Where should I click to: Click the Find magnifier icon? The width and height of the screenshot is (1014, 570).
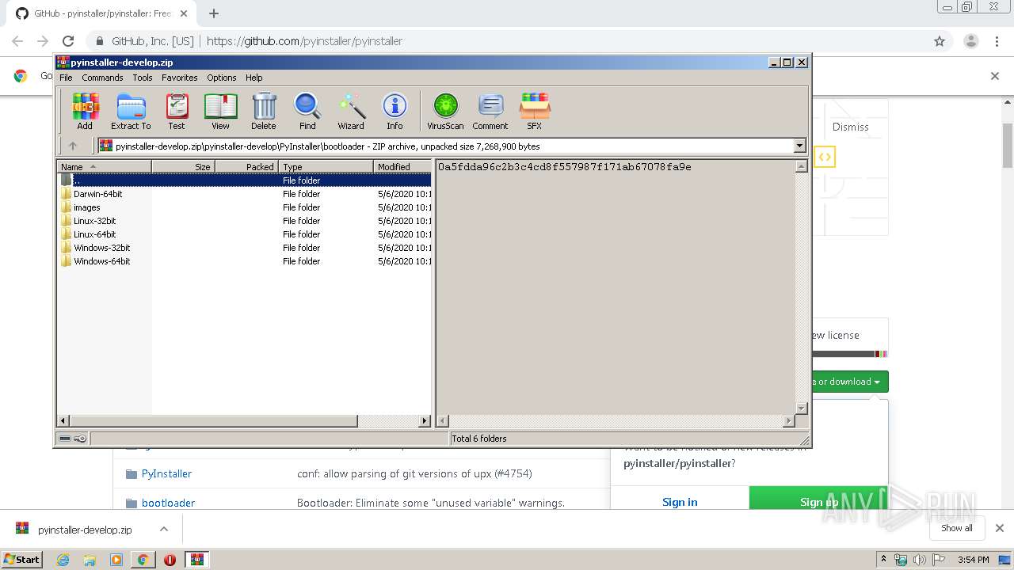(x=307, y=112)
